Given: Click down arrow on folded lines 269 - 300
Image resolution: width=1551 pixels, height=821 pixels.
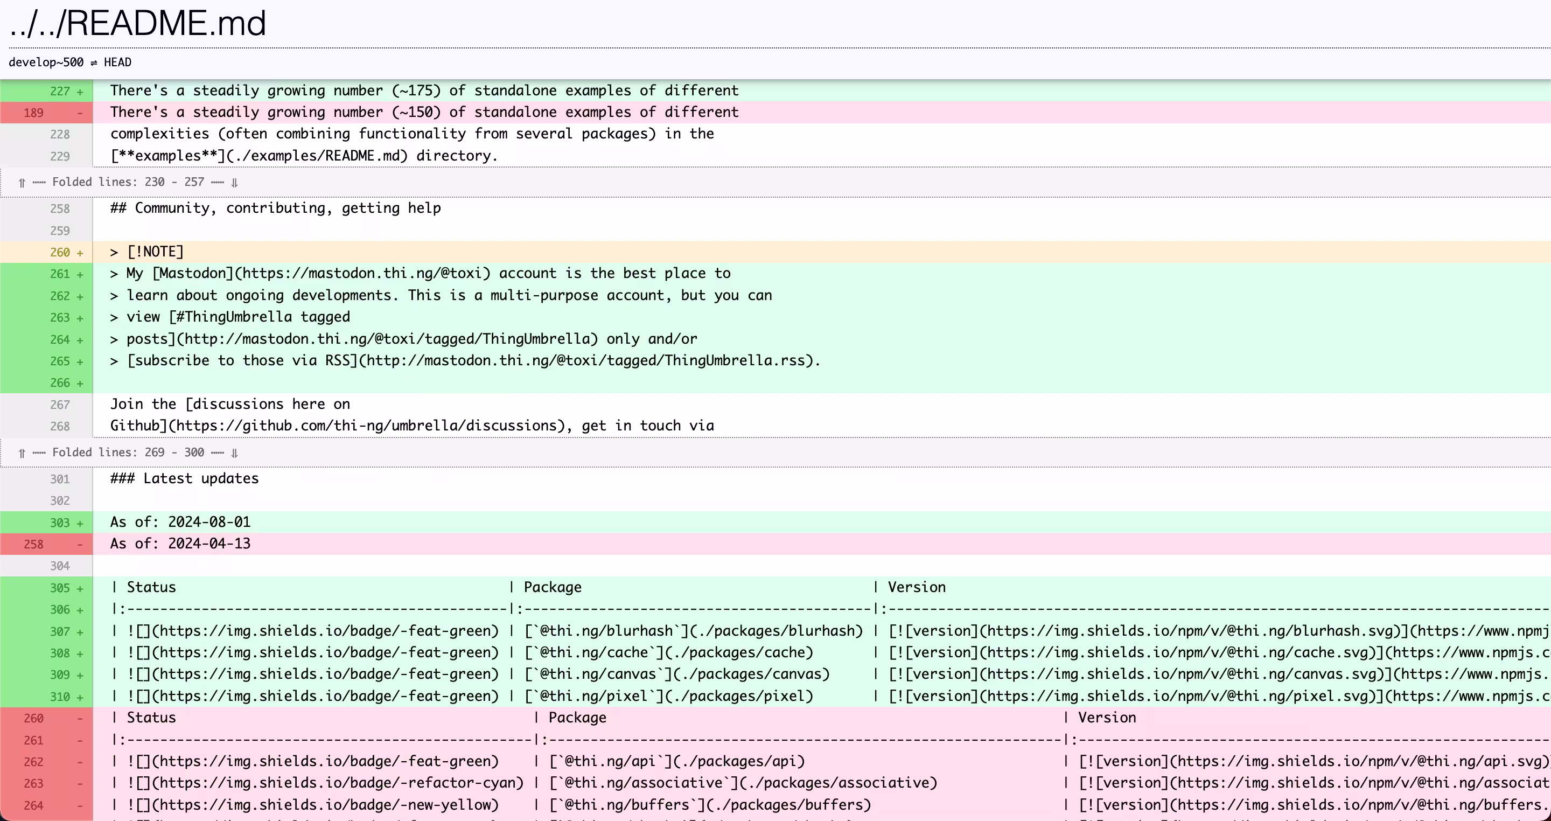Looking at the screenshot, I should (235, 453).
